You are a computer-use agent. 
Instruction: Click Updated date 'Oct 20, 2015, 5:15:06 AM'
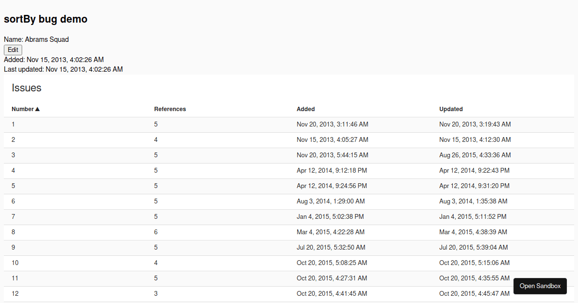pyautogui.click(x=474, y=263)
